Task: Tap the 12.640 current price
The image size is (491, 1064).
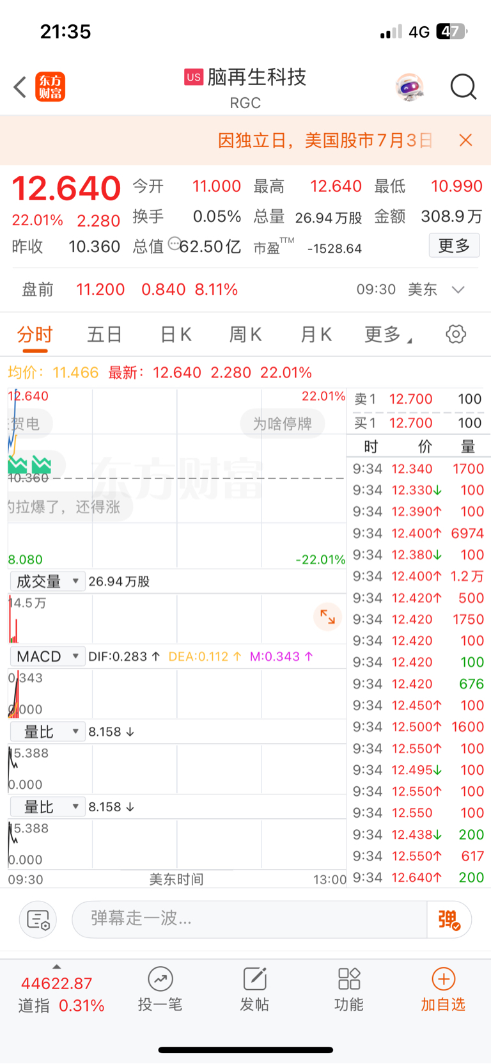Action: coord(66,189)
